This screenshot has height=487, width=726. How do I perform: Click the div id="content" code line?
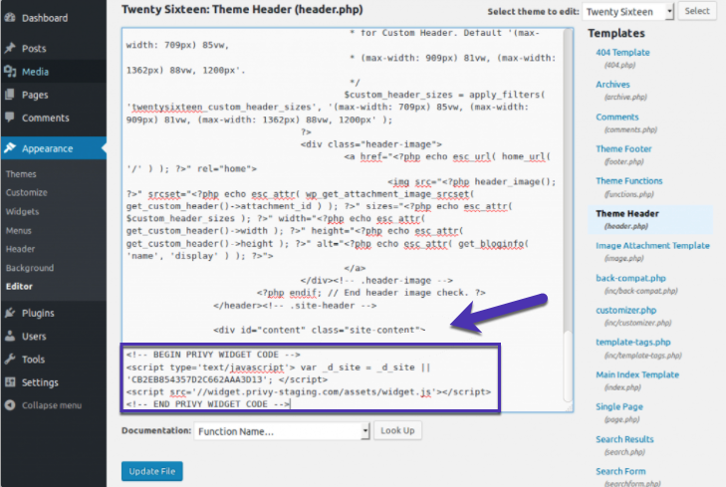pyautogui.click(x=319, y=330)
